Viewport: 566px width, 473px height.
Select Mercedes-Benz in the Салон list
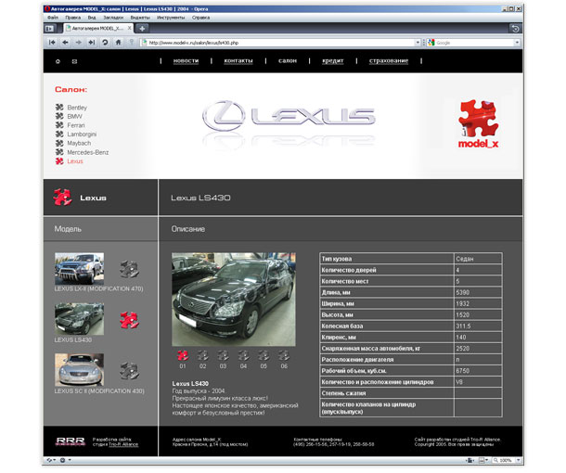click(x=88, y=152)
